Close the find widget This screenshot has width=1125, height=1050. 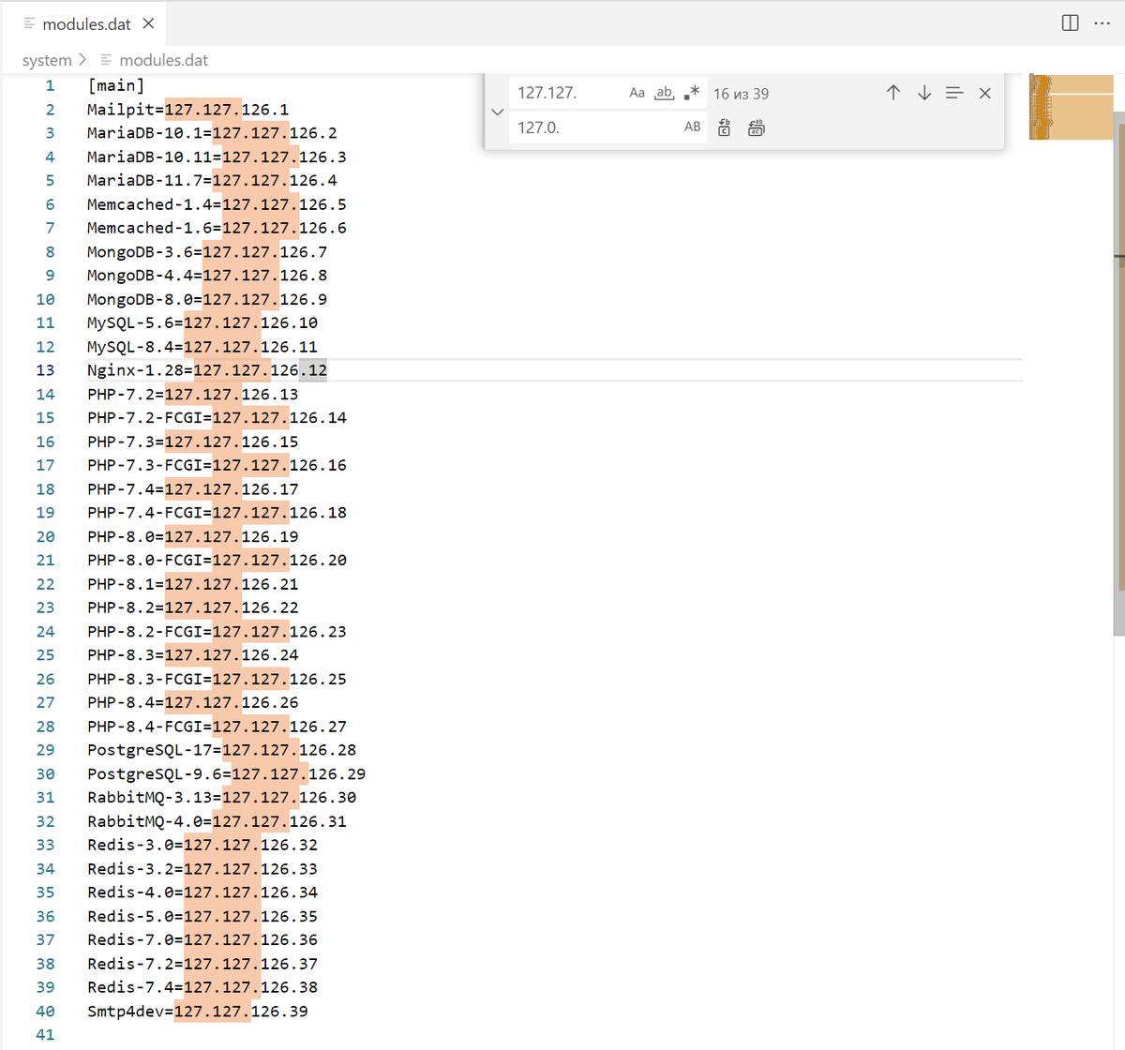985,93
